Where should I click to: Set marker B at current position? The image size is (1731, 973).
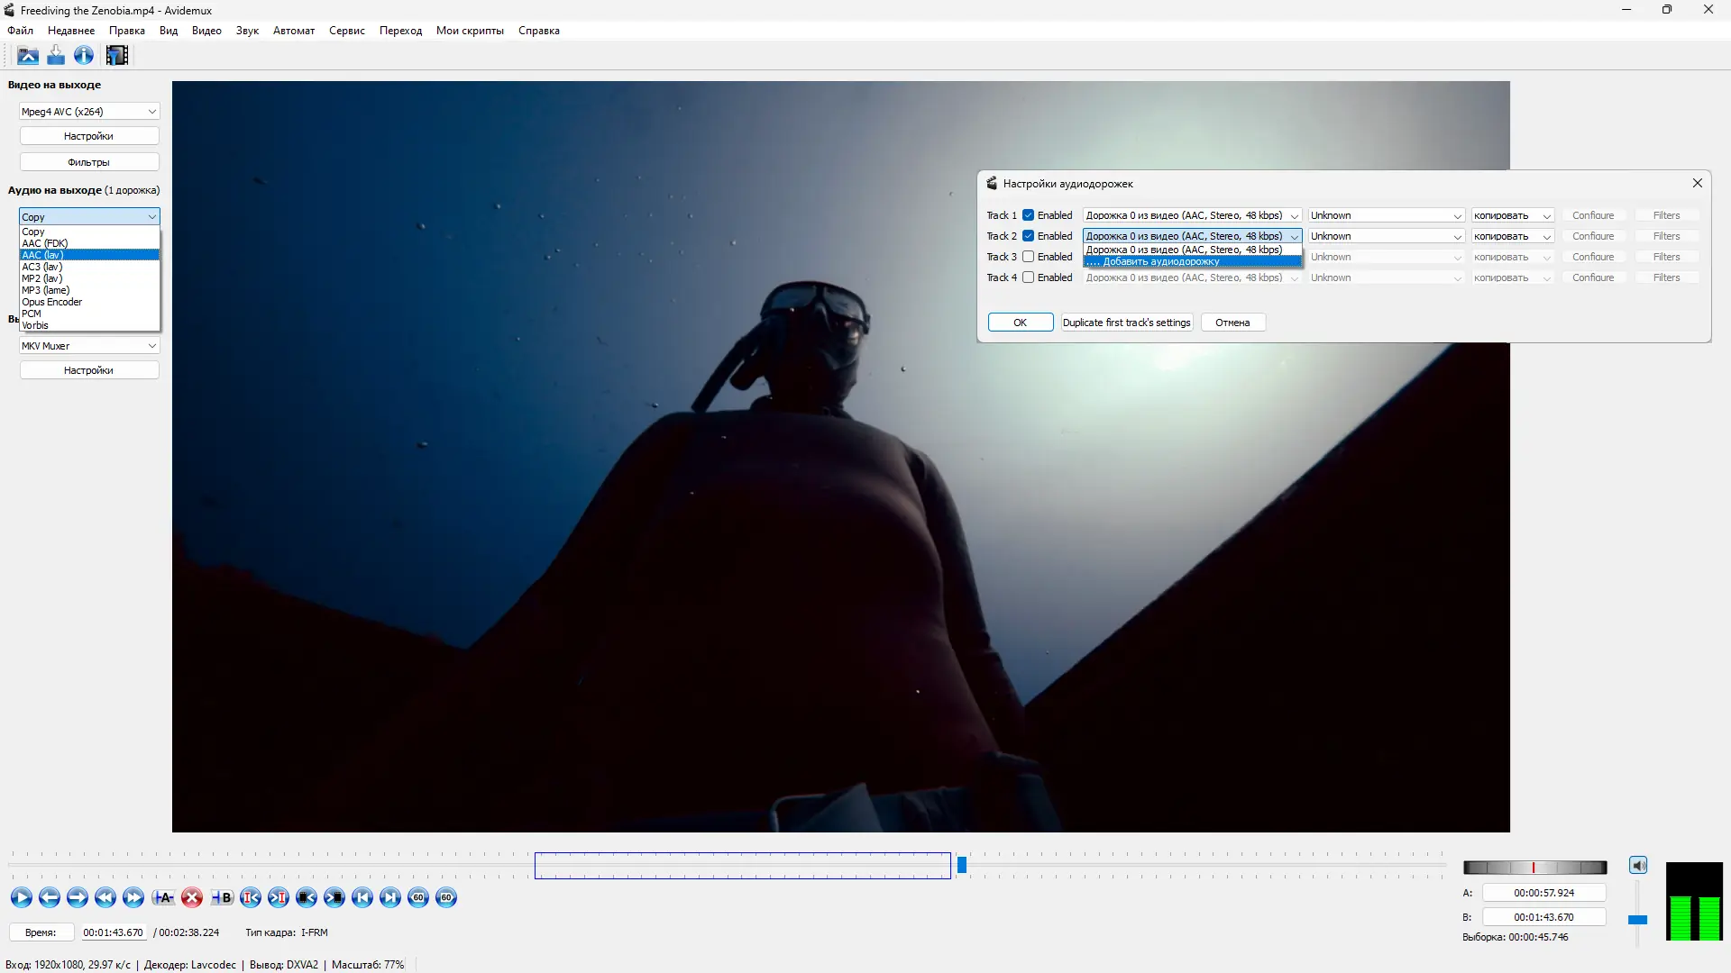coord(221,897)
